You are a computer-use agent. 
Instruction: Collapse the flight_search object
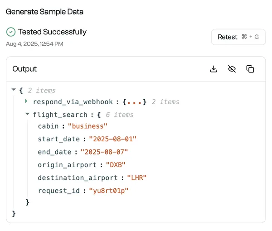tap(27, 114)
